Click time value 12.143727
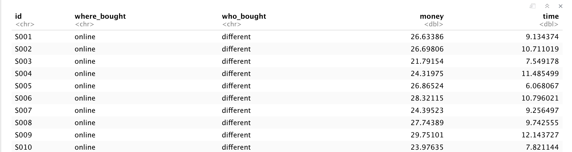 [540, 135]
